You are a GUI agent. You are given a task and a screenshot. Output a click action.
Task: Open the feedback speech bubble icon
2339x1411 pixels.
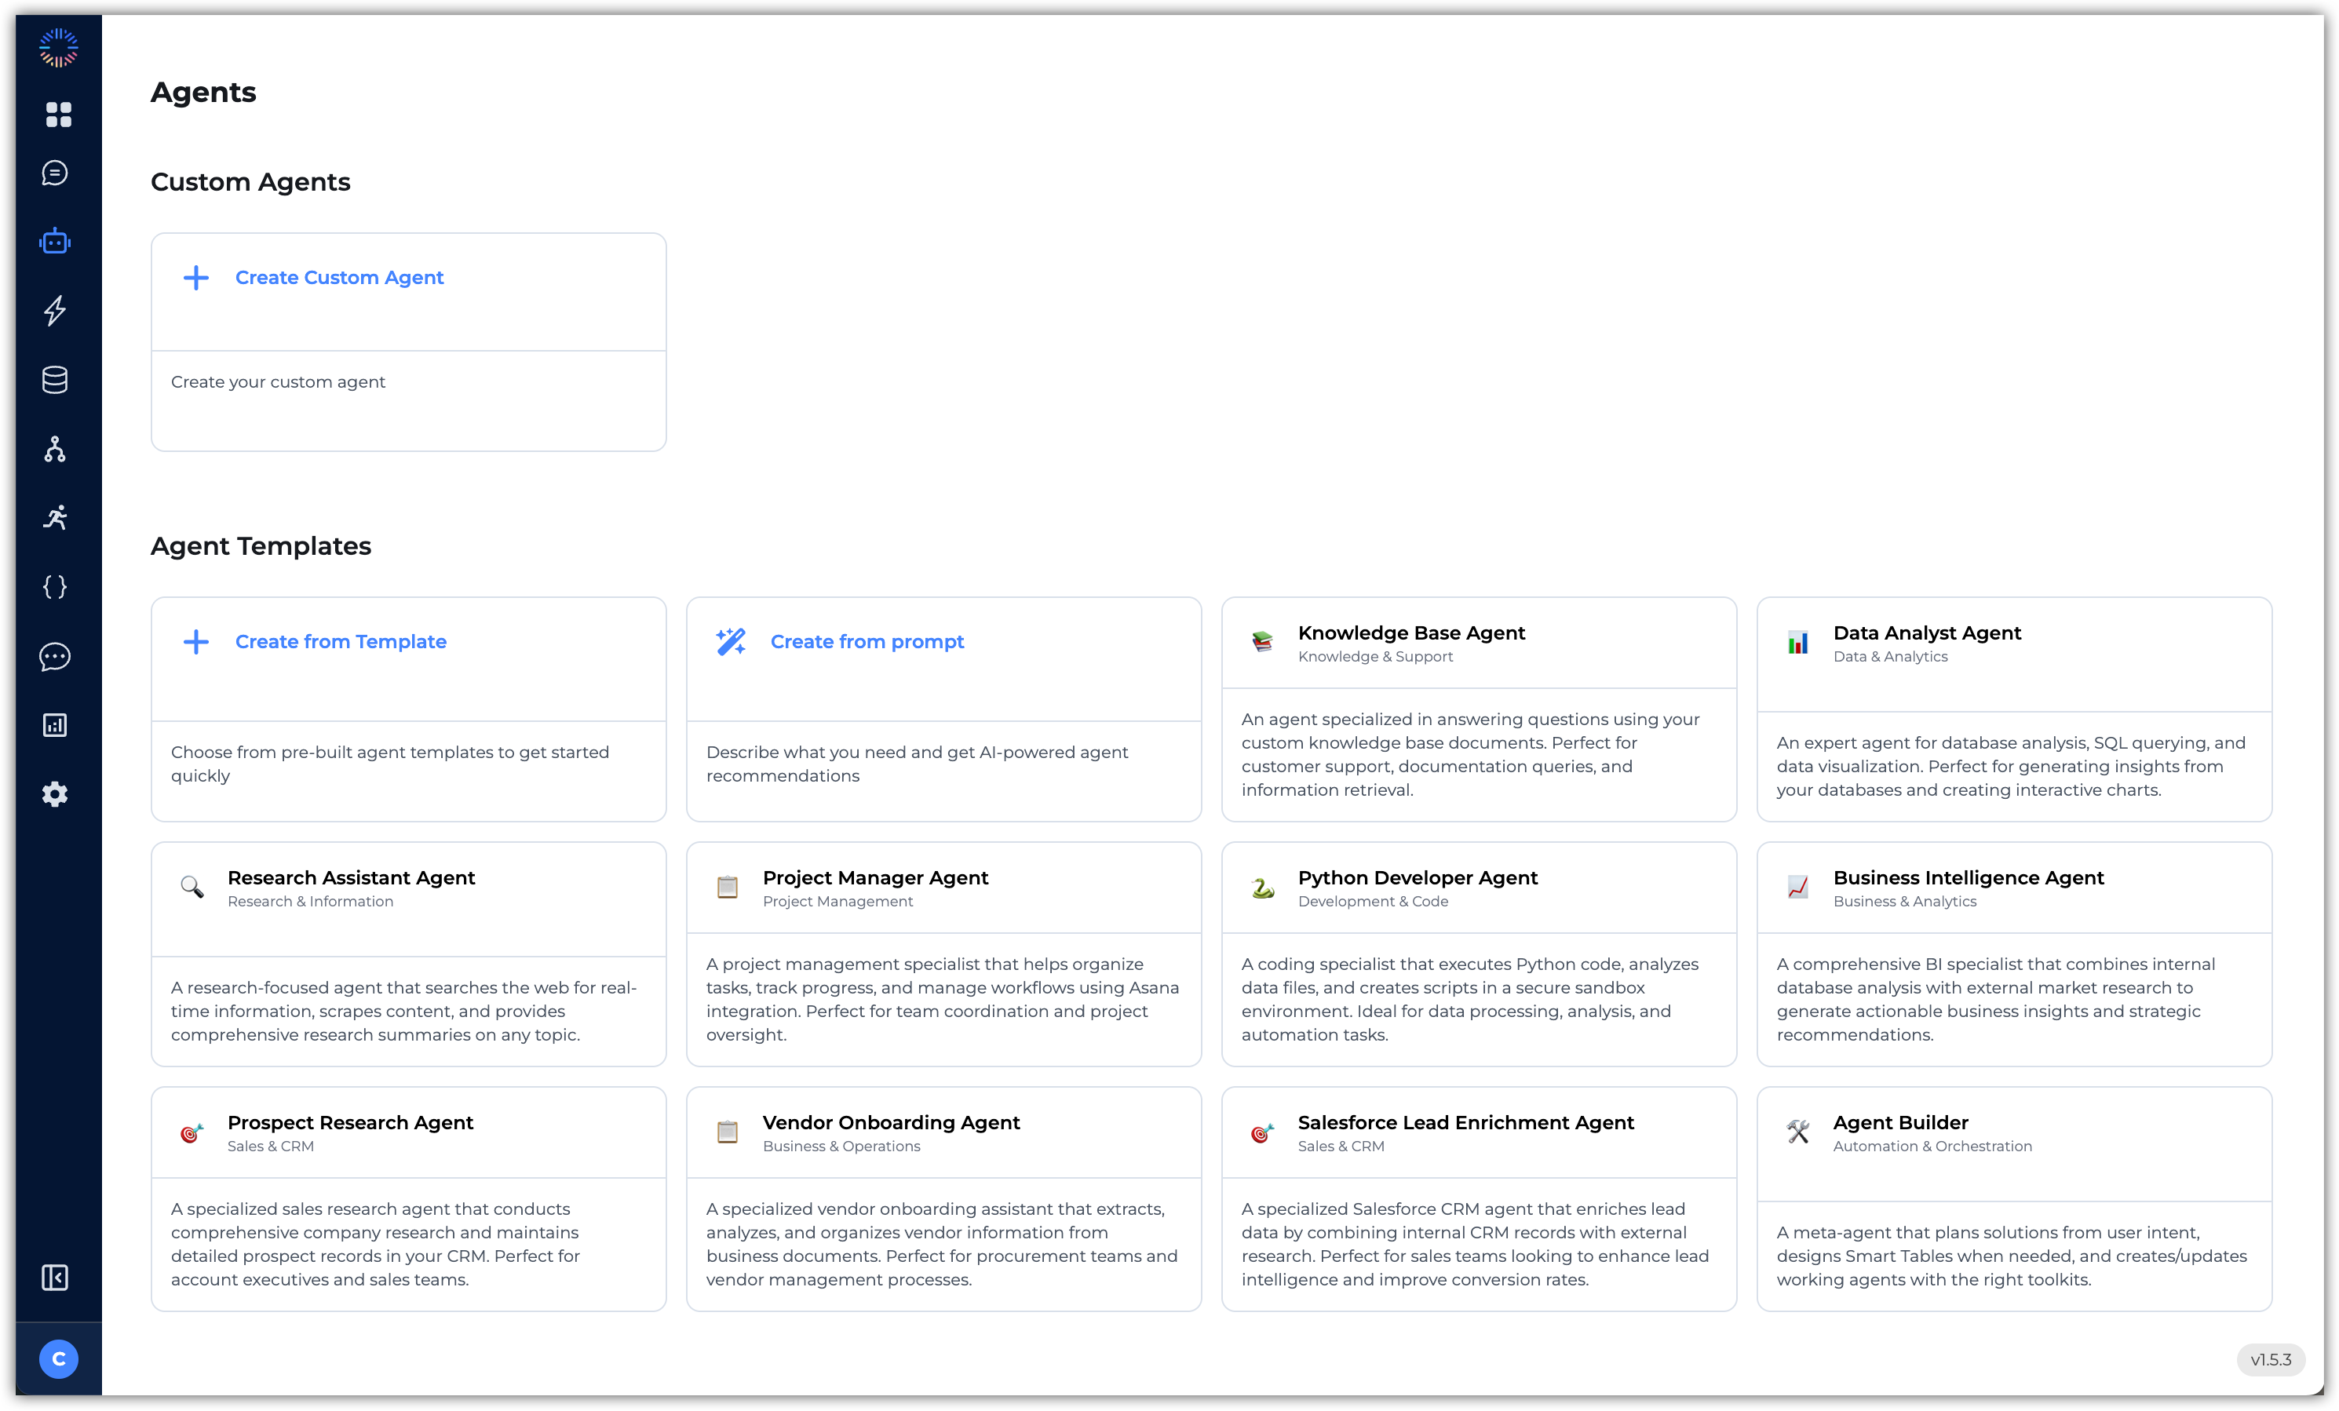click(x=55, y=656)
